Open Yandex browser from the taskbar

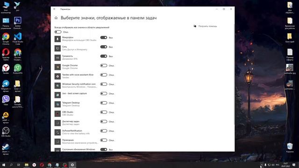34,165
